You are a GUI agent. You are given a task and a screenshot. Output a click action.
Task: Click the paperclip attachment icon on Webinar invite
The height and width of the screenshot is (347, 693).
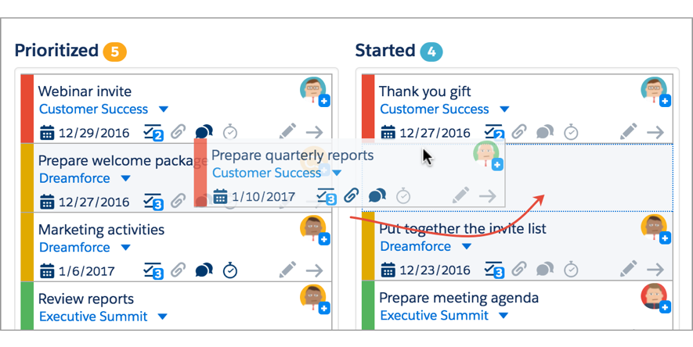point(179,132)
